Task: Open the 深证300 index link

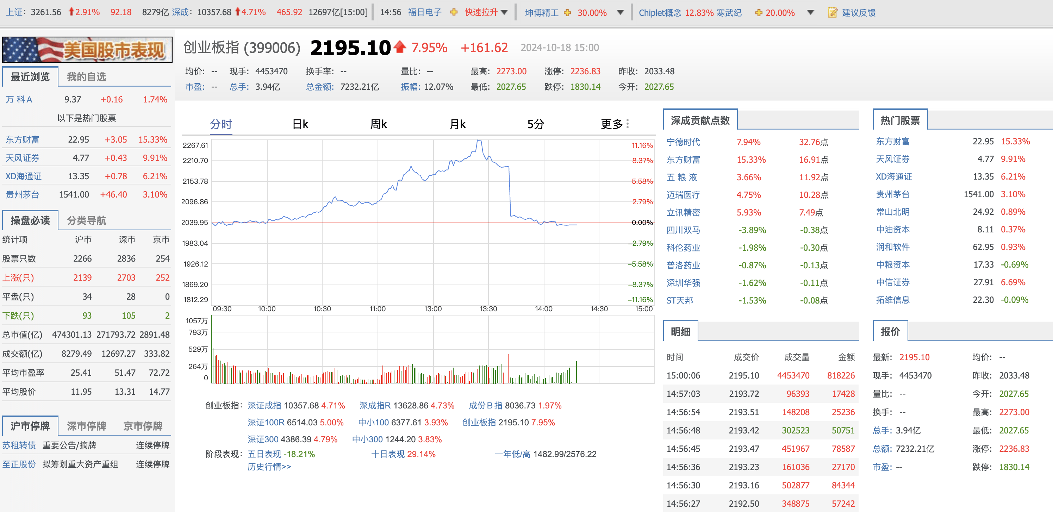Action: tap(263, 439)
